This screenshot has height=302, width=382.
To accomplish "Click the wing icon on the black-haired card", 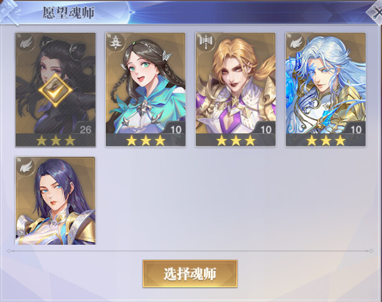I will point(26,43).
